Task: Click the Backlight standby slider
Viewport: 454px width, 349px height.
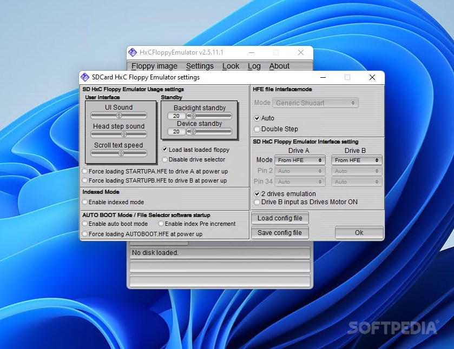Action: point(209,116)
